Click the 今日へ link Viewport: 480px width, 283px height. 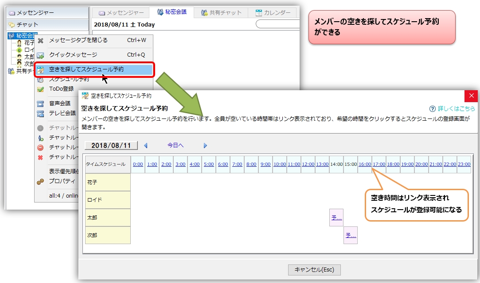click(x=175, y=145)
